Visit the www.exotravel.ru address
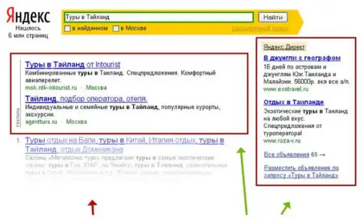Viewport: 362px width, 220px height. tap(286, 89)
